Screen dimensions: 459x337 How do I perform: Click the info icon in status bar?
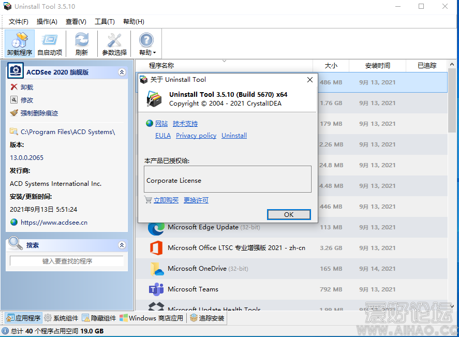[x=5, y=331]
